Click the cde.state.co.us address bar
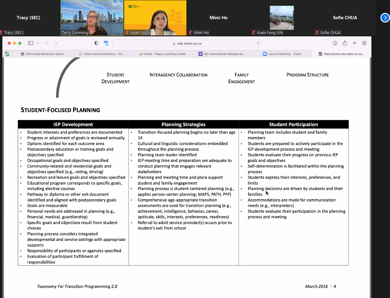Viewport: 390px width, 298px height. click(x=187, y=43)
